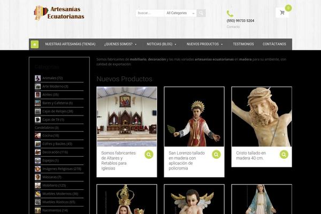Click the Bares y Cafetería category icon
321x214 pixels.
pos(37,103)
